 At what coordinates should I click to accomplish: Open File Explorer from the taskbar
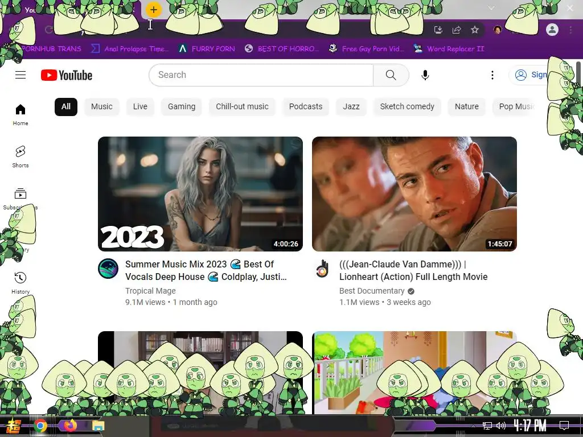(x=98, y=426)
